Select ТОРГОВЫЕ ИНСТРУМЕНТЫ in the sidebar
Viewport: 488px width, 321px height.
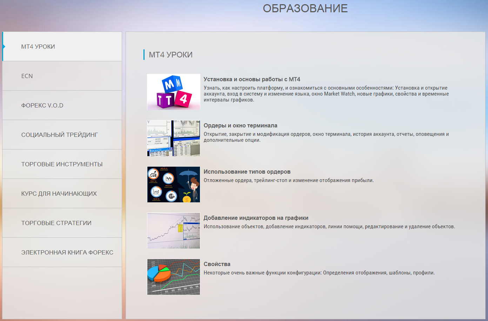[x=62, y=164]
